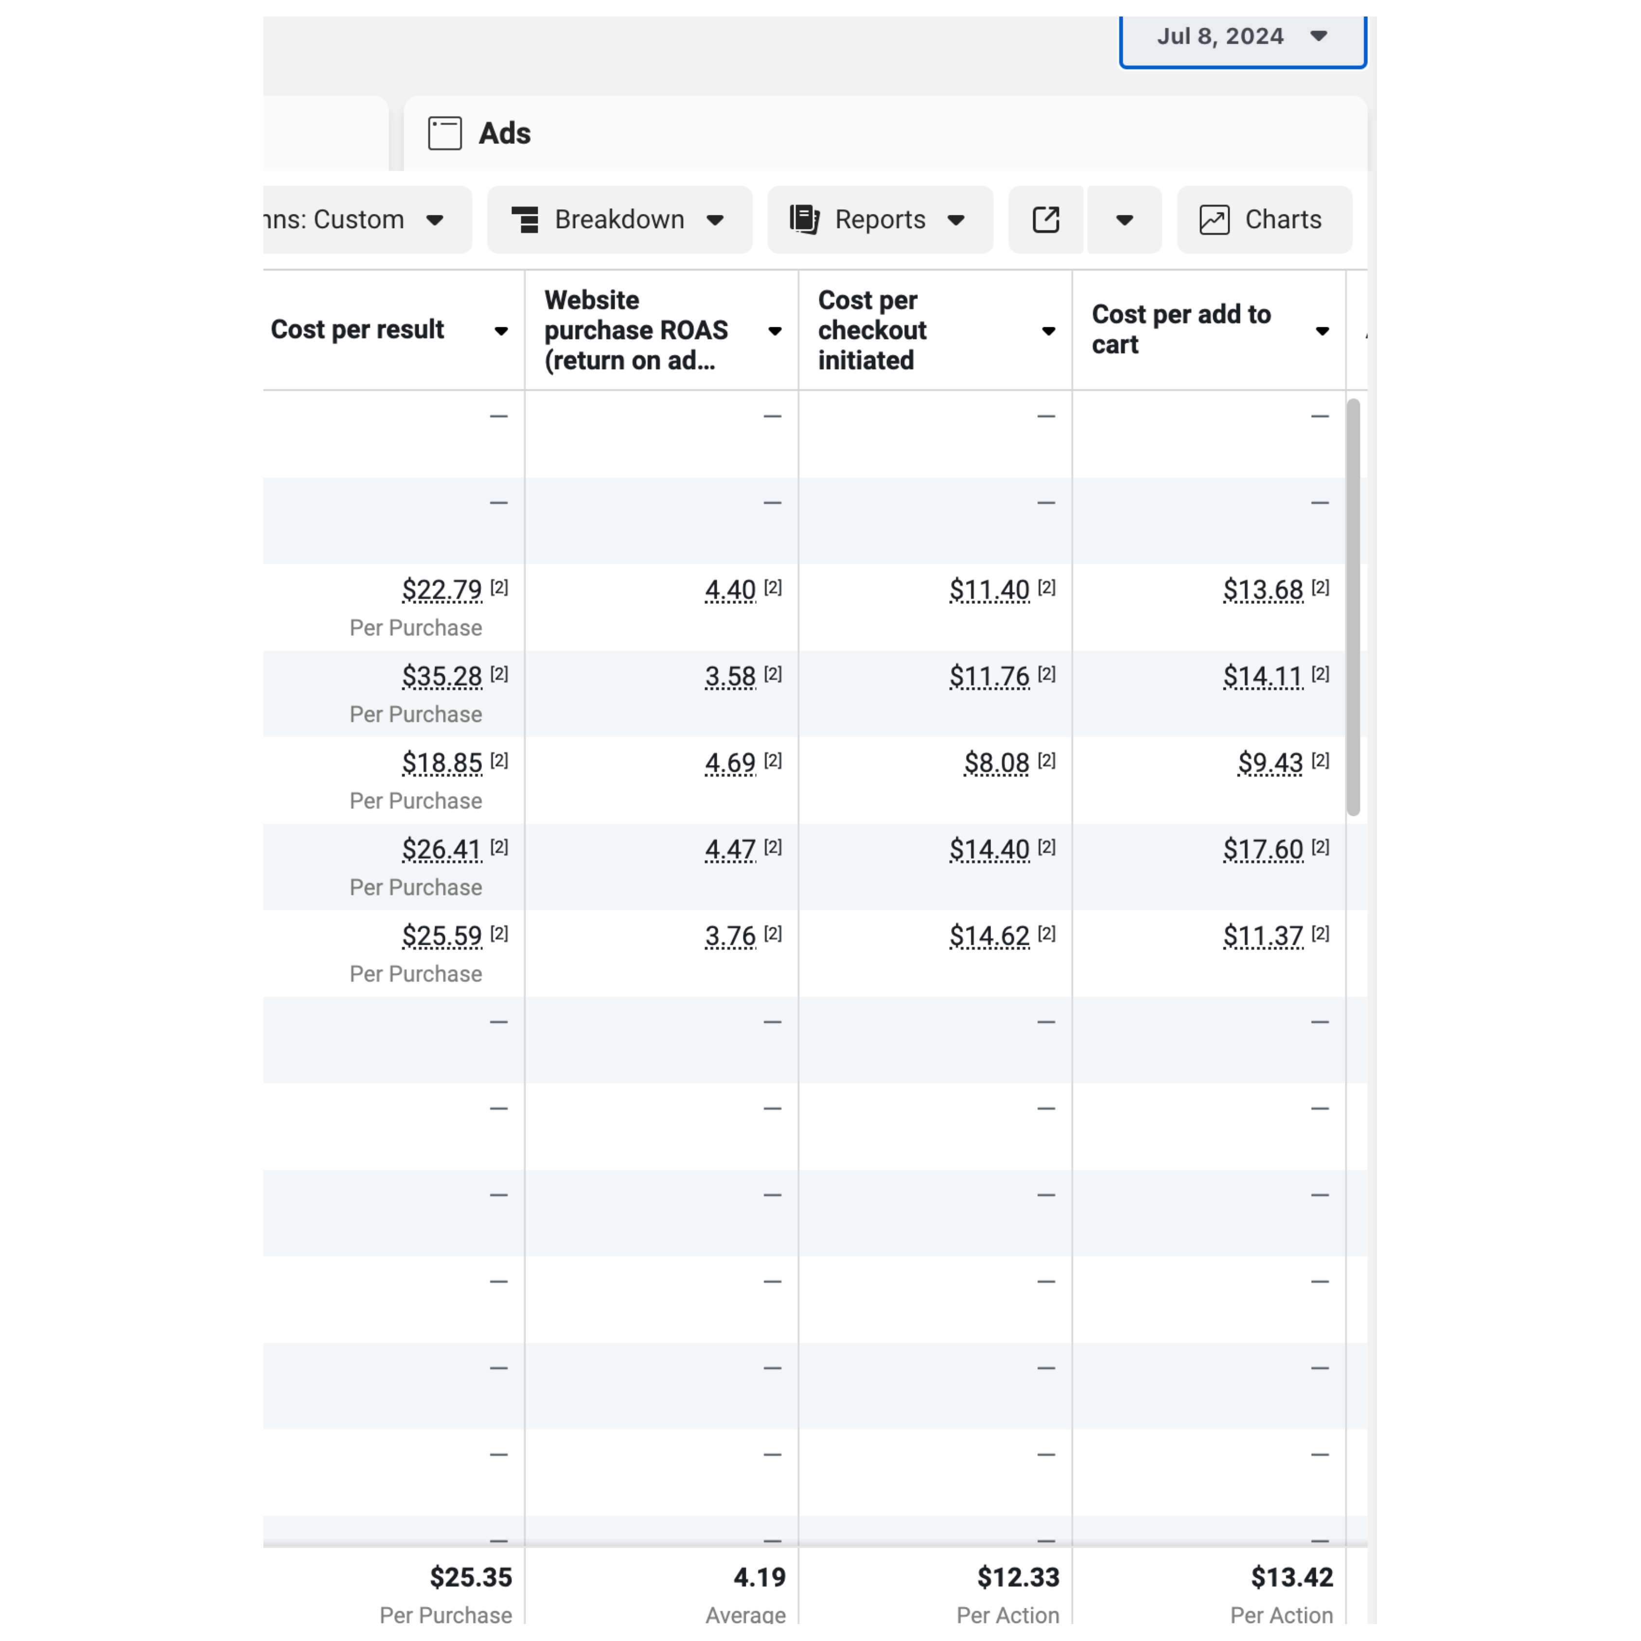Click the Reports document icon

[804, 220]
